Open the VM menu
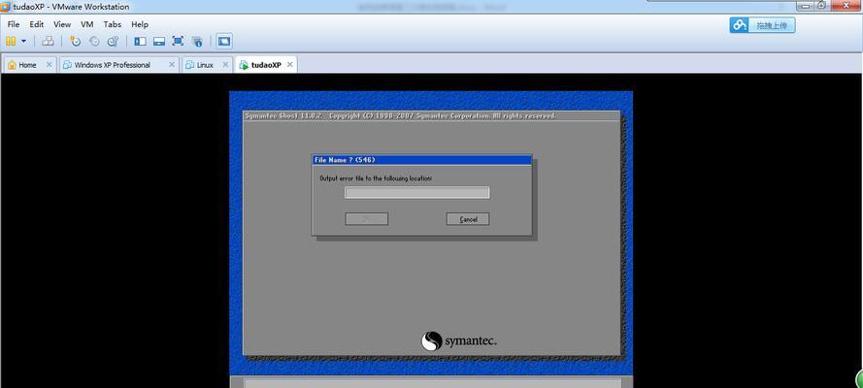 (87, 24)
